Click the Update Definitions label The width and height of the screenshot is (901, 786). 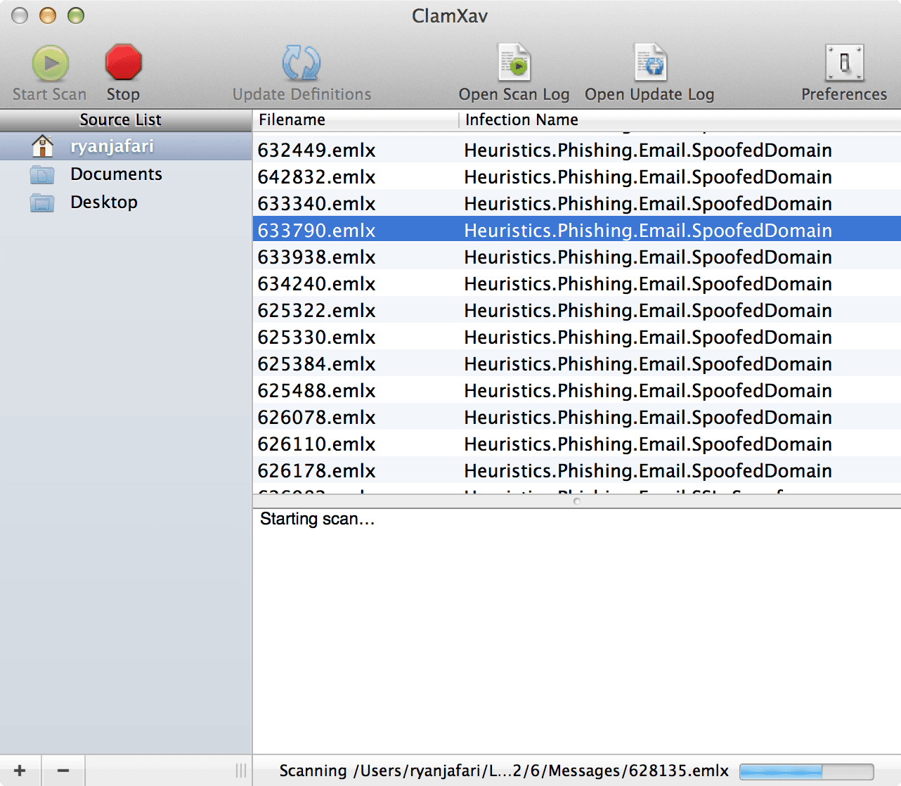tap(302, 94)
